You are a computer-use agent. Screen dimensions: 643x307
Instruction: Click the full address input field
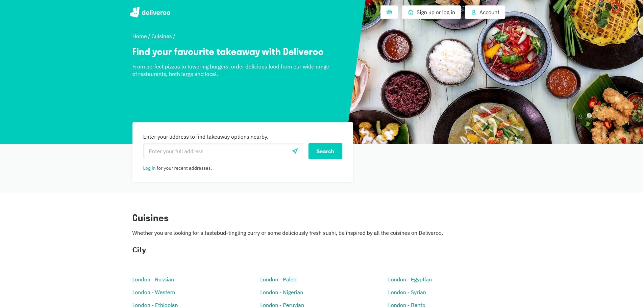click(216, 151)
